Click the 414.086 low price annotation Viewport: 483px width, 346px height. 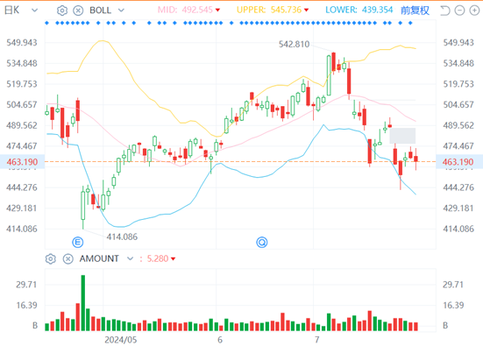point(122,237)
